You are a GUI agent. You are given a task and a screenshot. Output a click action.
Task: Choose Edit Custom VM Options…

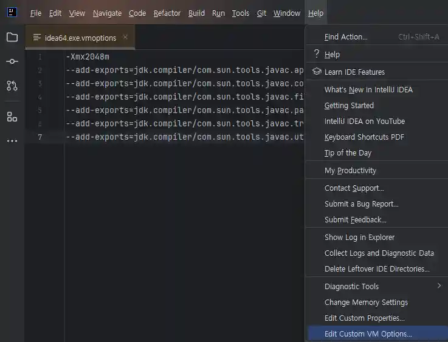(377, 333)
